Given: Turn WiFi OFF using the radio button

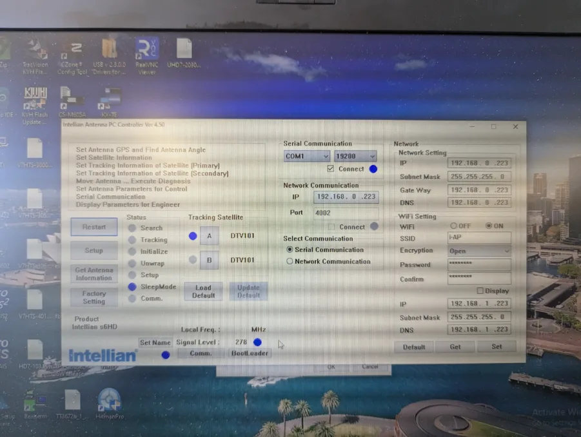Looking at the screenshot, I should coord(453,226).
